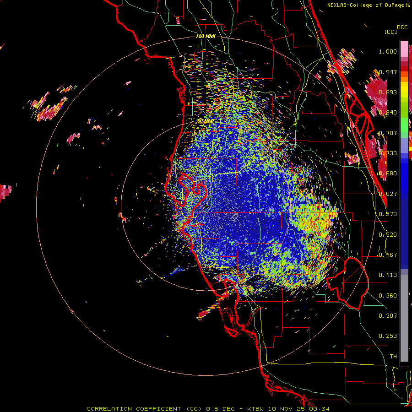Pick the gray lower segment of color bar
The height and width of the screenshot is (412, 412).
(404, 318)
